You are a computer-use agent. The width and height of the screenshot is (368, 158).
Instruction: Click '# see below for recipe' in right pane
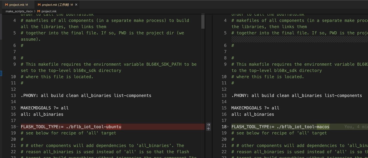point(279,133)
